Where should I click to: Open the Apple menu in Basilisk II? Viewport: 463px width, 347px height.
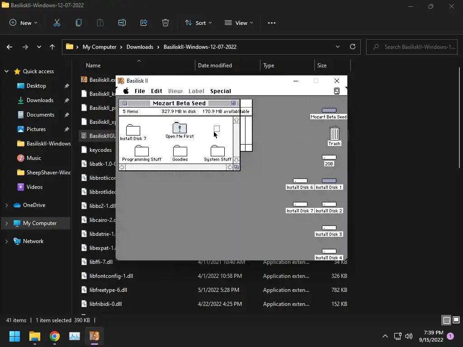pyautogui.click(x=126, y=91)
